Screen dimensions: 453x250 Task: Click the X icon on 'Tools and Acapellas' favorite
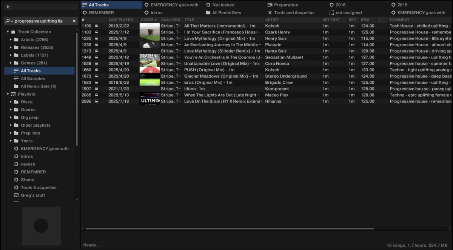click(270, 12)
